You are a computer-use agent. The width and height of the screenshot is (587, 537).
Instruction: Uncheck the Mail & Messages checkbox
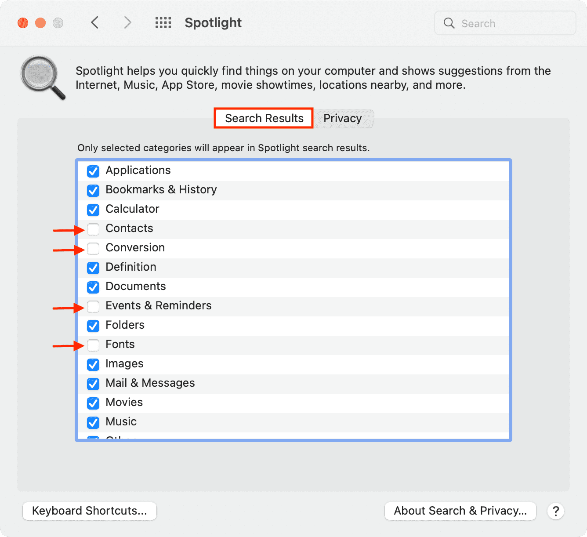[93, 384]
